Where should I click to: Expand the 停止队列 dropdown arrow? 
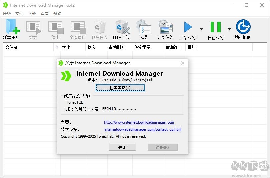point(229,29)
